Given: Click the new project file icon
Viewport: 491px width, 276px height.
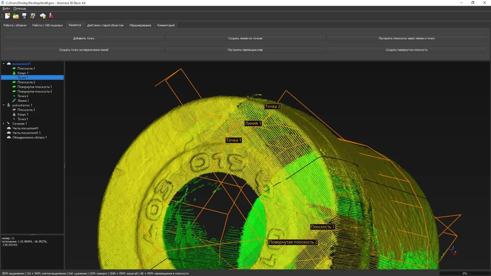Looking at the screenshot, I should [7, 16].
